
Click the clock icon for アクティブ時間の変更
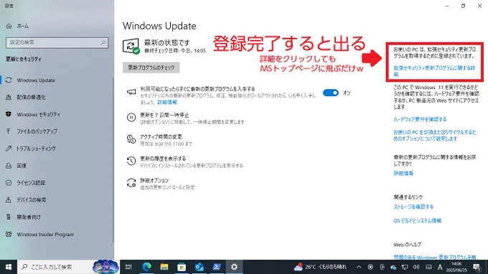click(x=131, y=139)
